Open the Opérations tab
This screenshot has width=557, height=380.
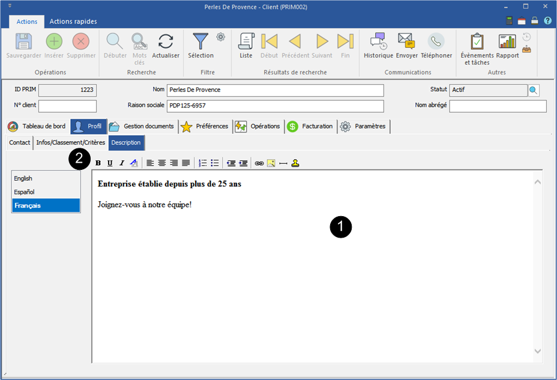(258, 127)
